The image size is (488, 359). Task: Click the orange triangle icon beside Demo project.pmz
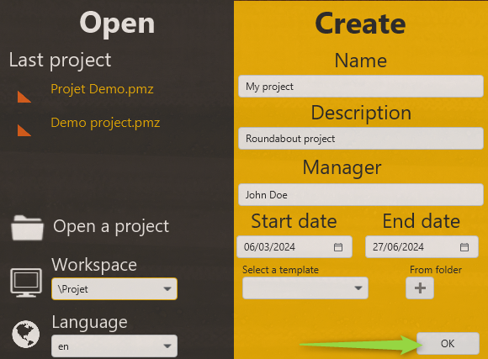(24, 130)
